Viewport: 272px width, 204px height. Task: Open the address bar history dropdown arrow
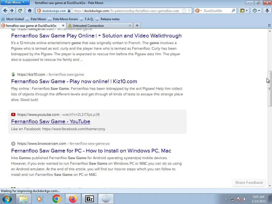[189, 11]
